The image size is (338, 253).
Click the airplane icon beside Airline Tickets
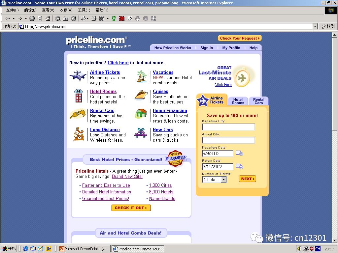coord(78,75)
